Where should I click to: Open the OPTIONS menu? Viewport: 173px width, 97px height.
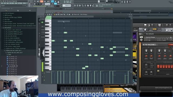pyautogui.click(x=20, y=3)
